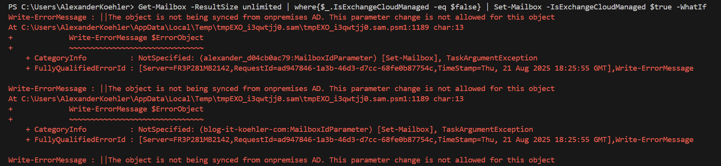Click the last error message at bottom
This screenshot has height=166, width=721.
(x=281, y=160)
